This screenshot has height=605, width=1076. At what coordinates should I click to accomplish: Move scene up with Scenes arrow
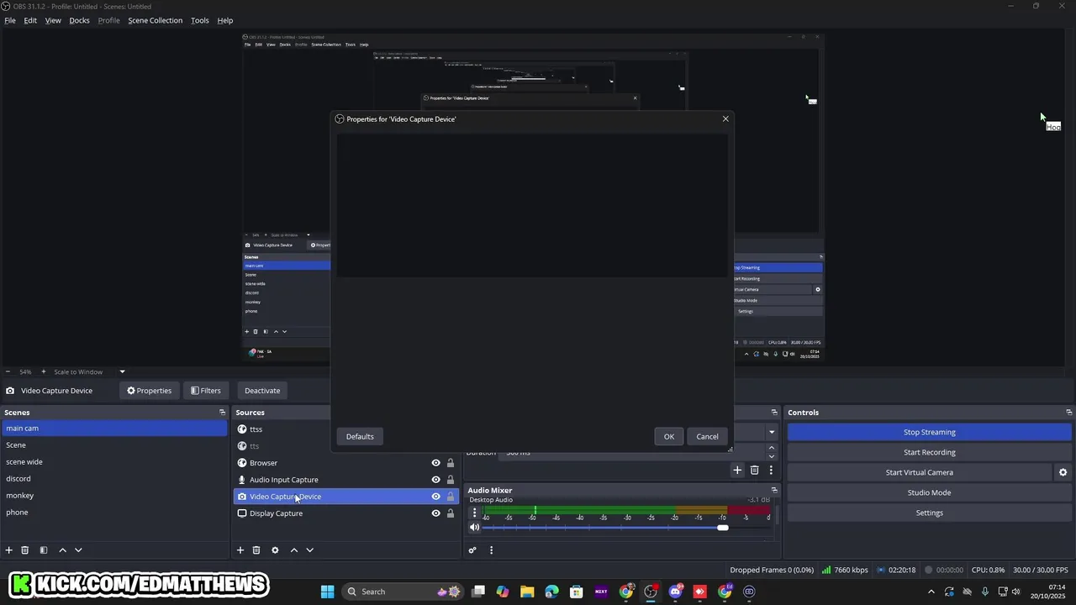pos(62,550)
